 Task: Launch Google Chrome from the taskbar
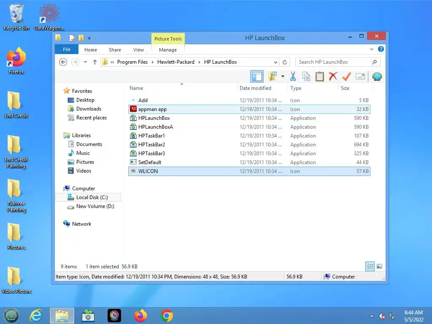[x=166, y=316]
